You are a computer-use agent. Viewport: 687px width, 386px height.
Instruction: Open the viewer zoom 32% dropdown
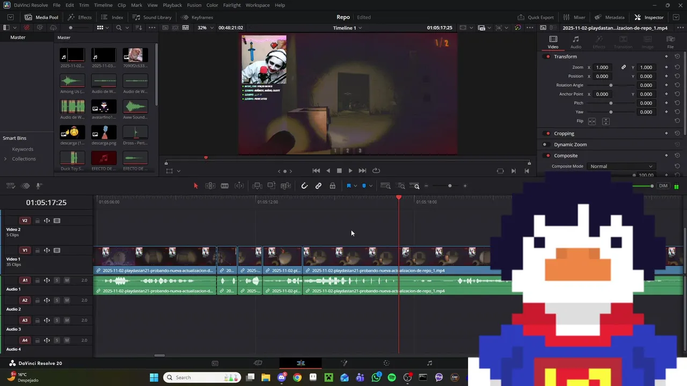206,28
